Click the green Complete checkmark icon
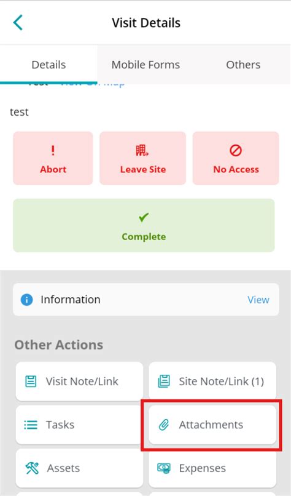The width and height of the screenshot is (291, 496). [144, 218]
